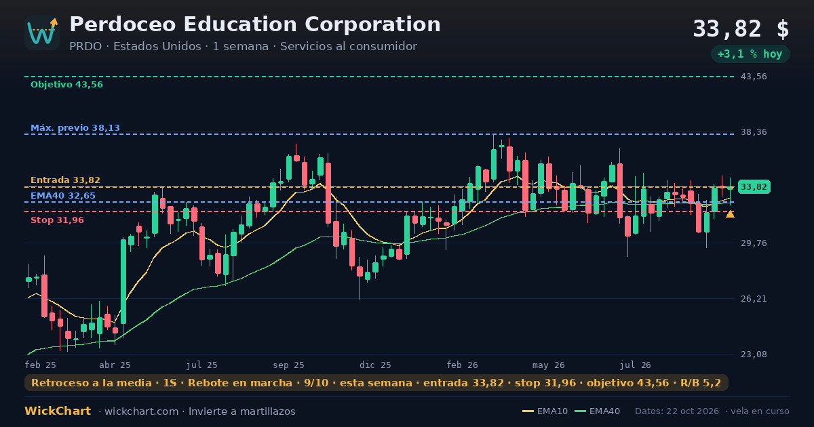Click the abr 25 date label
The width and height of the screenshot is (814, 427).
pyautogui.click(x=115, y=365)
